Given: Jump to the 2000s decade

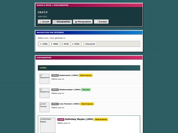Looking at the screenshot, I should point(54,44).
